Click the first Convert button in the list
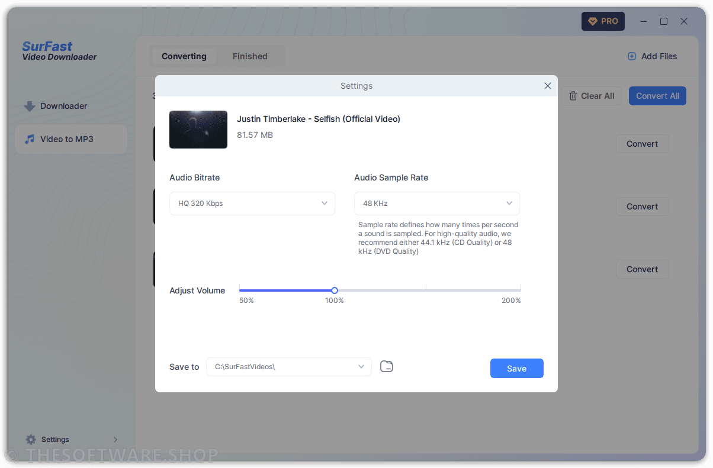The height and width of the screenshot is (468, 713). pos(643,144)
